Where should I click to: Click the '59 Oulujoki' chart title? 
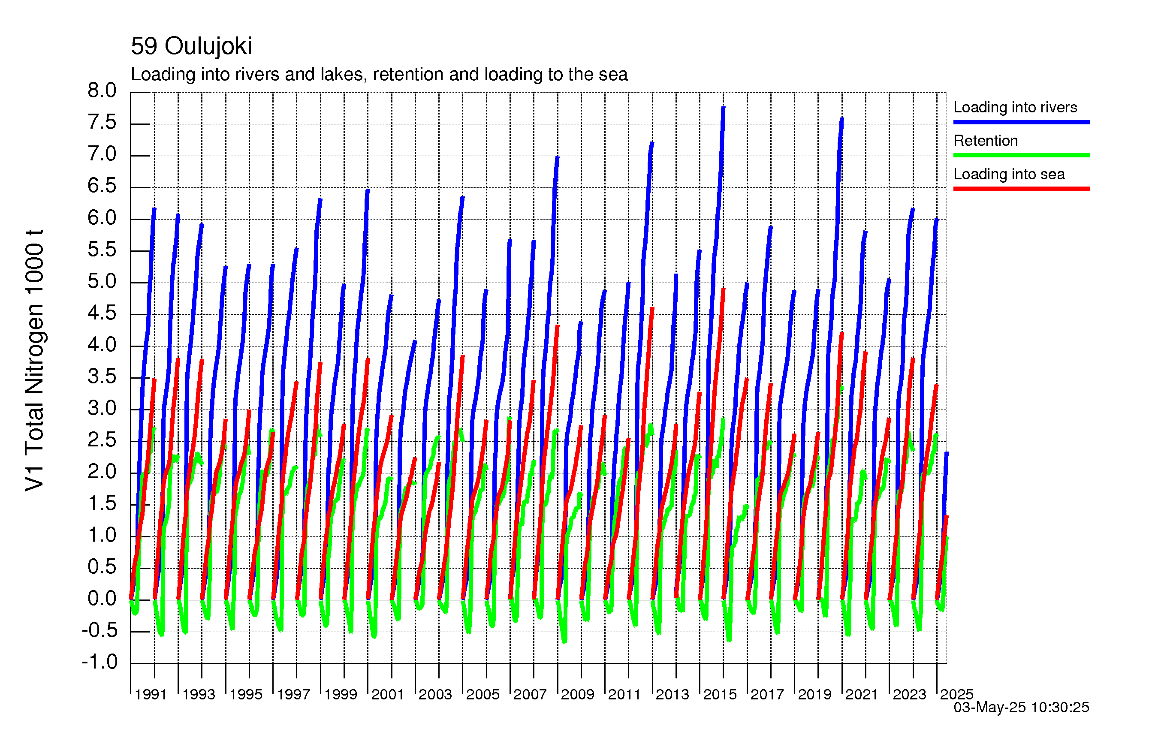tap(191, 46)
